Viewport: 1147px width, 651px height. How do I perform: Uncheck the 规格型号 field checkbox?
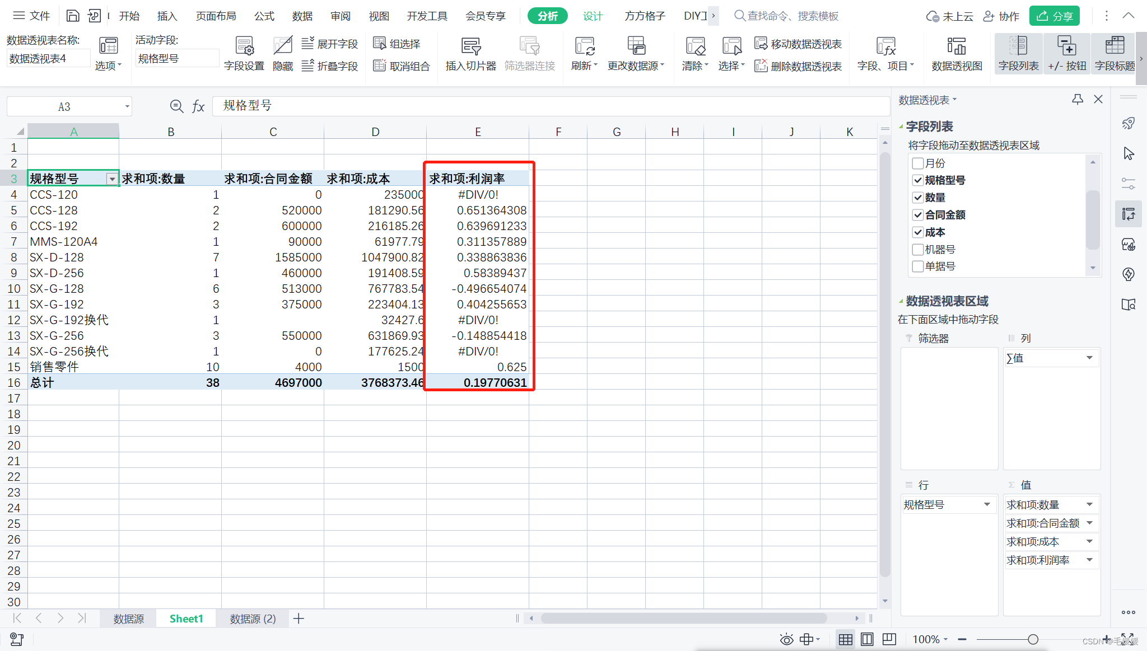918,180
